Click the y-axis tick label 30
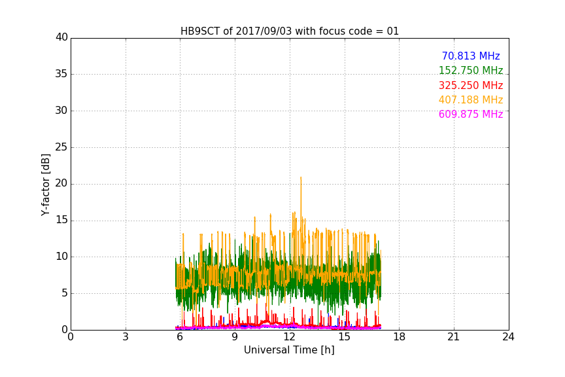Viewport: 565px width, 377px height. tap(61, 111)
